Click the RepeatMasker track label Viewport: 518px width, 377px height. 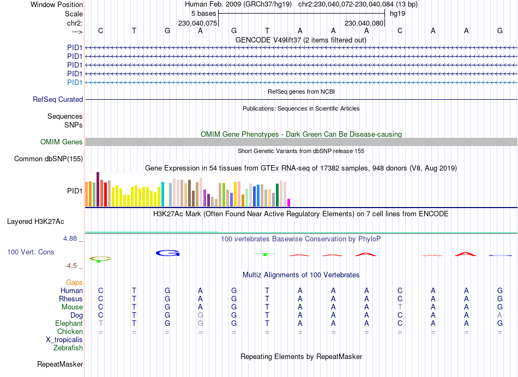(60, 364)
